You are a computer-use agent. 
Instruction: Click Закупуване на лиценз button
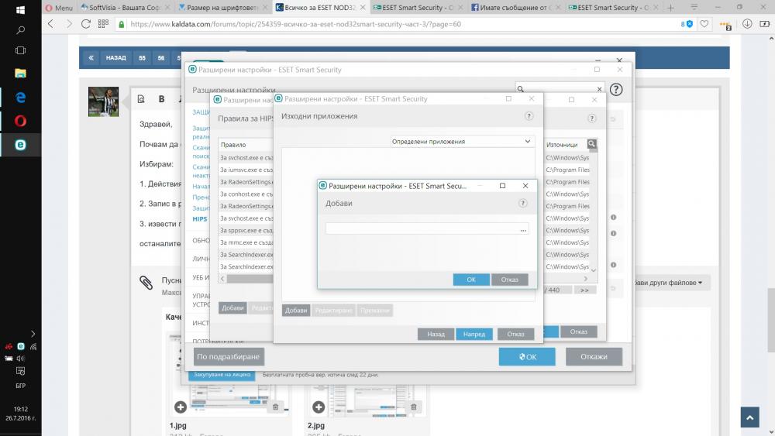pyautogui.click(x=222, y=375)
